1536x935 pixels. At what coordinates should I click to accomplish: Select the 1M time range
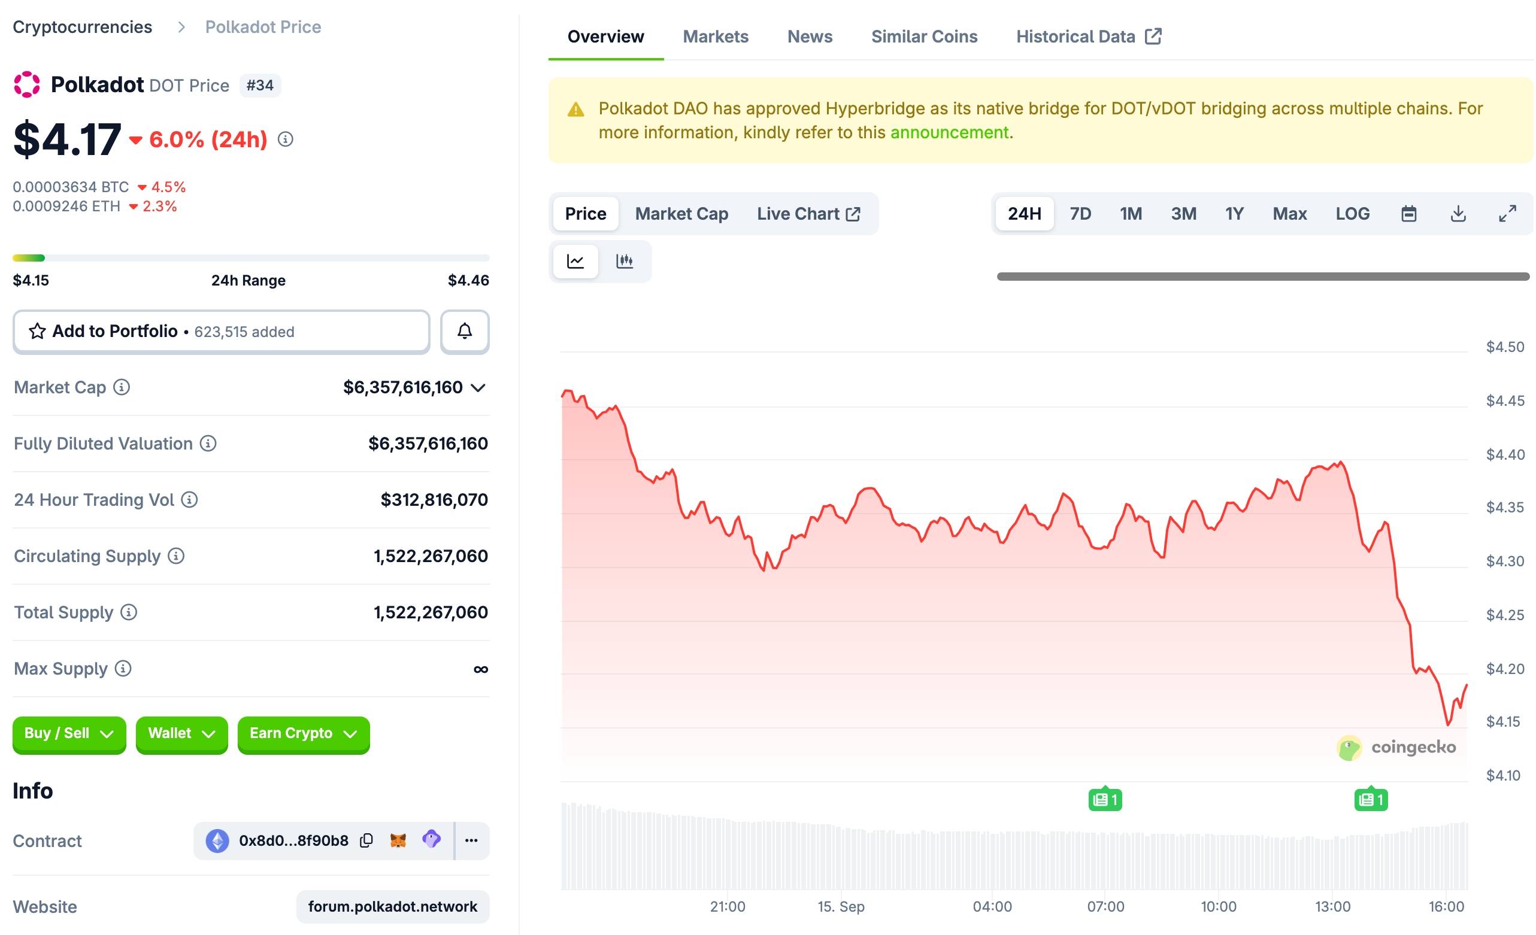tap(1131, 214)
